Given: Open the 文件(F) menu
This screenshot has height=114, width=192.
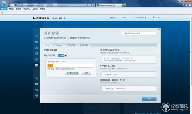Looking at the screenshot, I should tap(4, 9).
